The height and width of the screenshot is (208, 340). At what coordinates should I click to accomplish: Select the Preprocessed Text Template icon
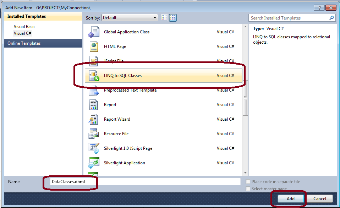pos(94,91)
